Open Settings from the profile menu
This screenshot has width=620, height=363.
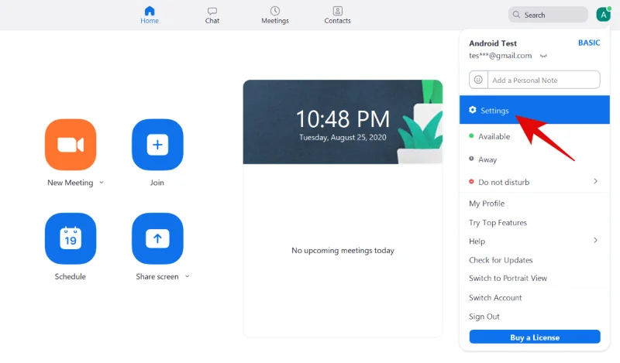494,111
